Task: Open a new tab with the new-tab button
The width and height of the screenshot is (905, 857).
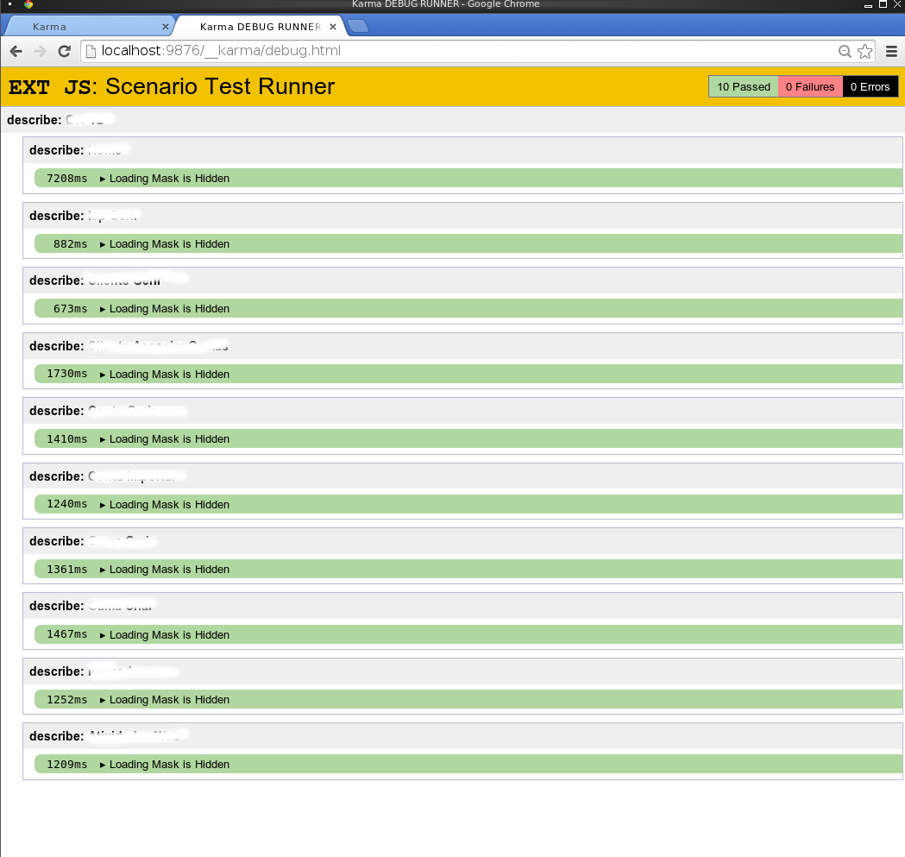Action: point(358,26)
